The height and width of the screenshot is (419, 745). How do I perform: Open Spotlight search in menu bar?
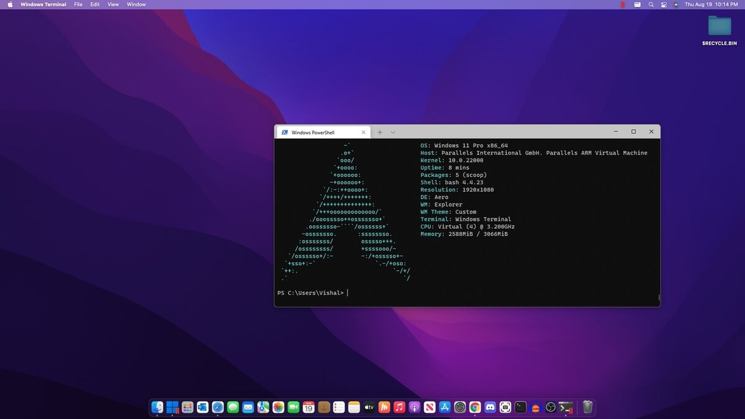point(651,4)
